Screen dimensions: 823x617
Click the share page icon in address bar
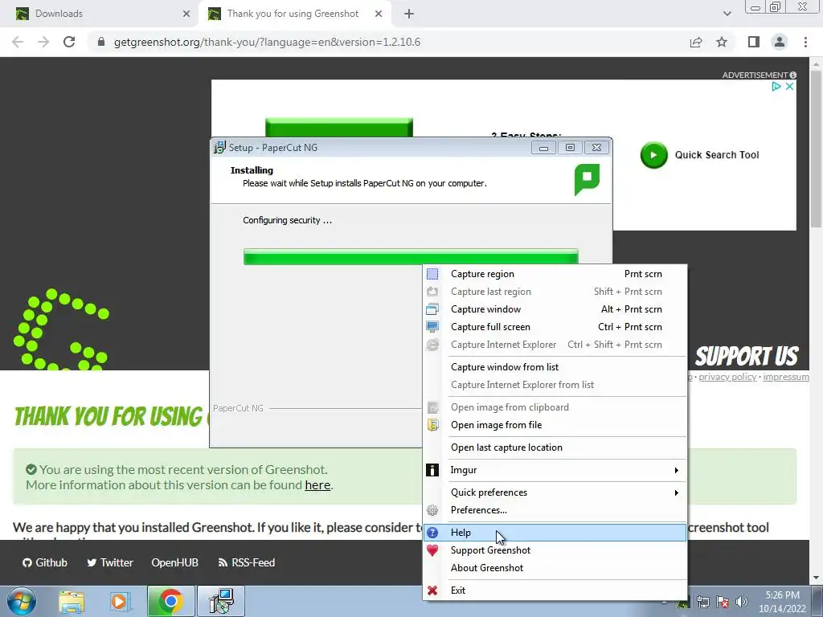696,42
